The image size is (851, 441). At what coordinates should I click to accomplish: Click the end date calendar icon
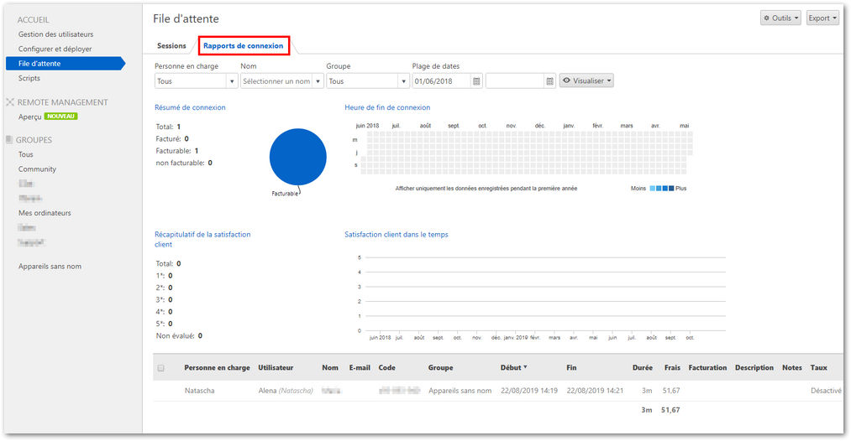coord(549,81)
